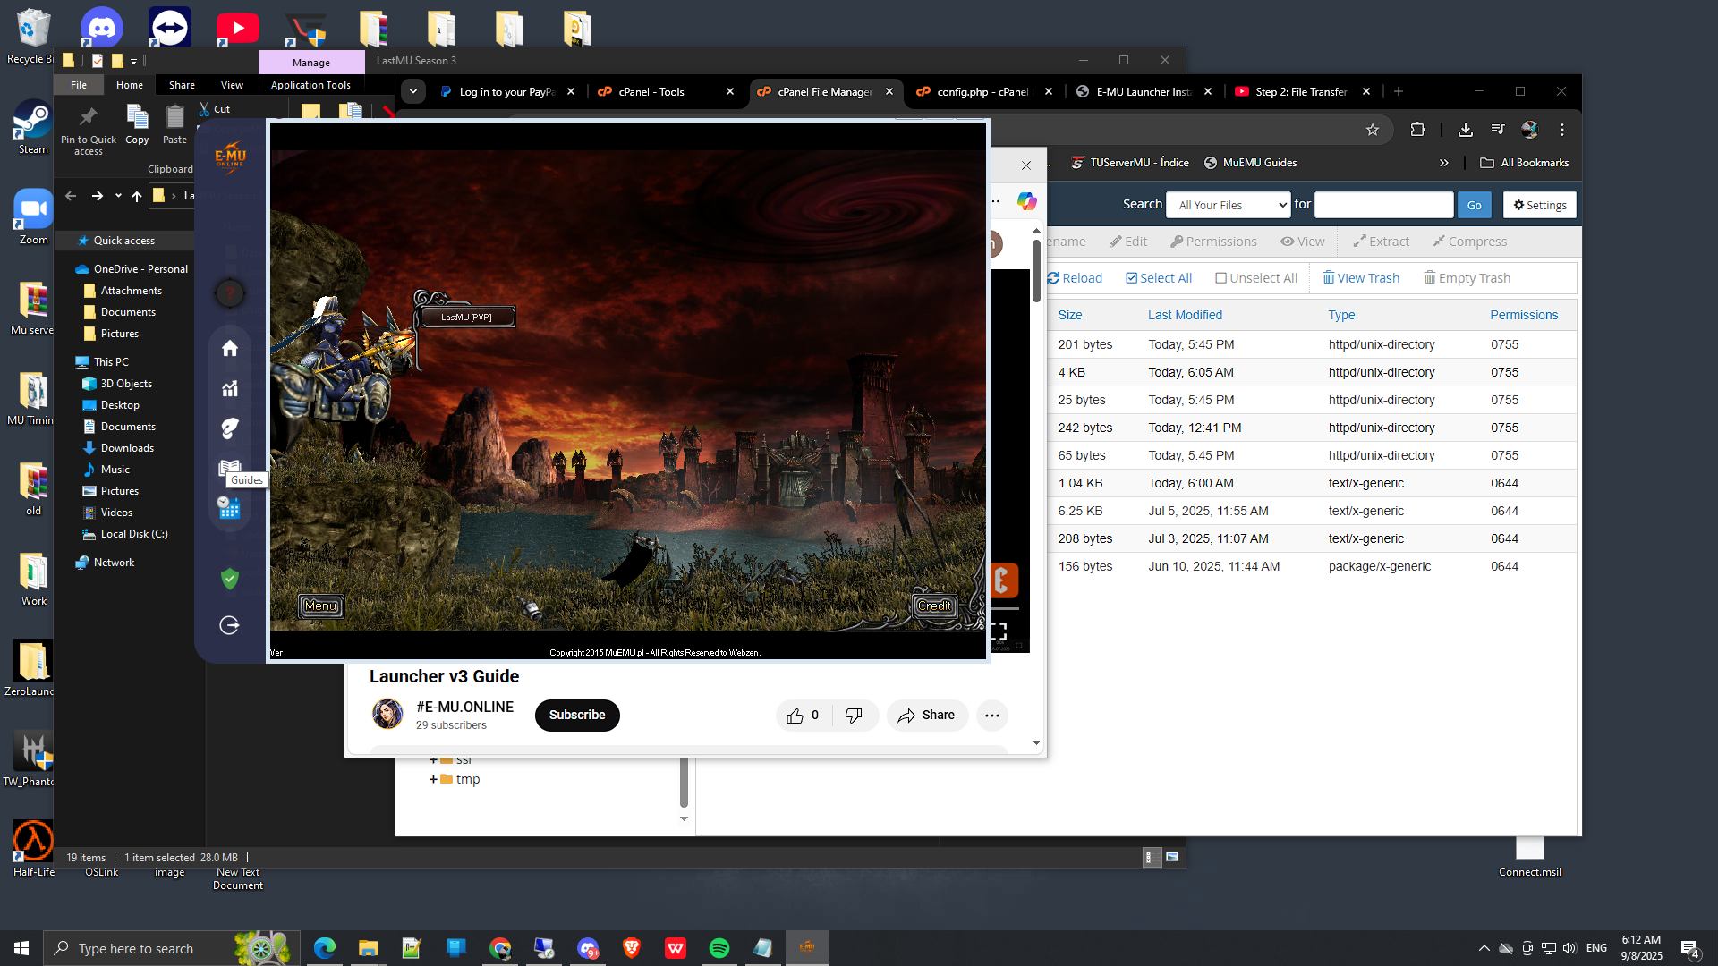Open the View ribbon tab in Explorer

click(232, 85)
